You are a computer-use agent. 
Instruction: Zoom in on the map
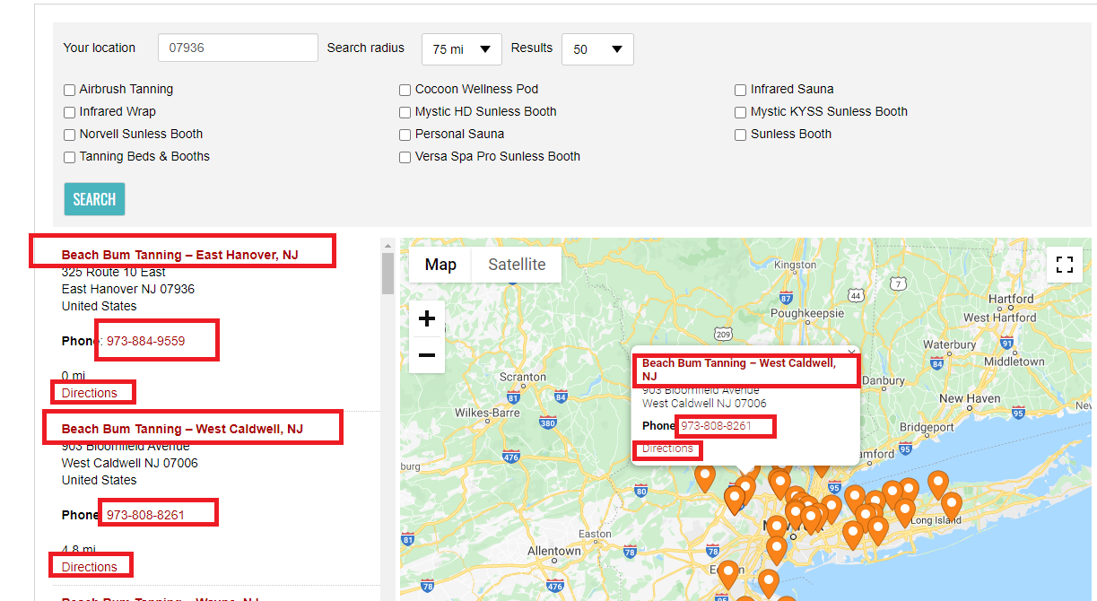click(427, 318)
